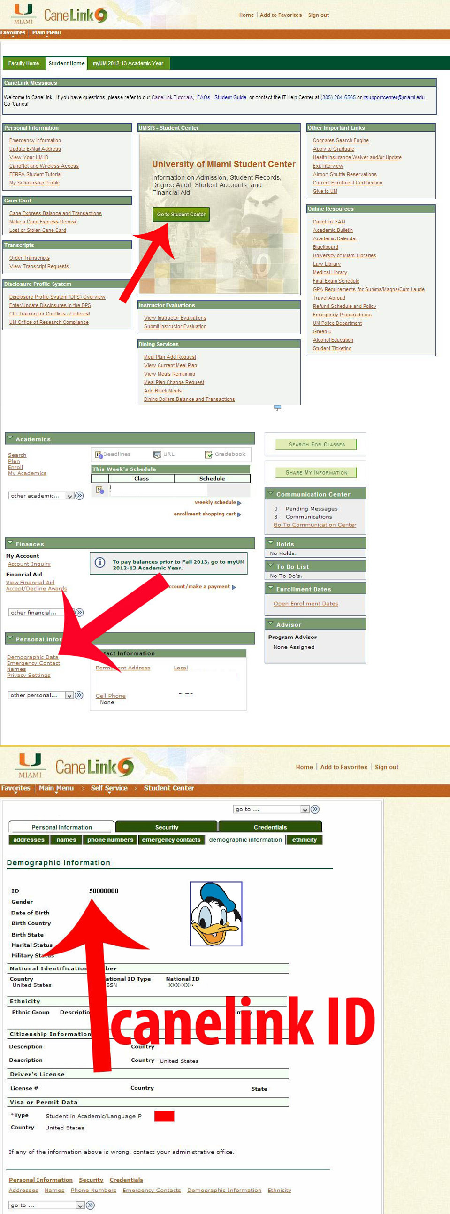Open the Final Exam Schedule link
Image resolution: width=450 pixels, height=1214 pixels.
click(336, 281)
